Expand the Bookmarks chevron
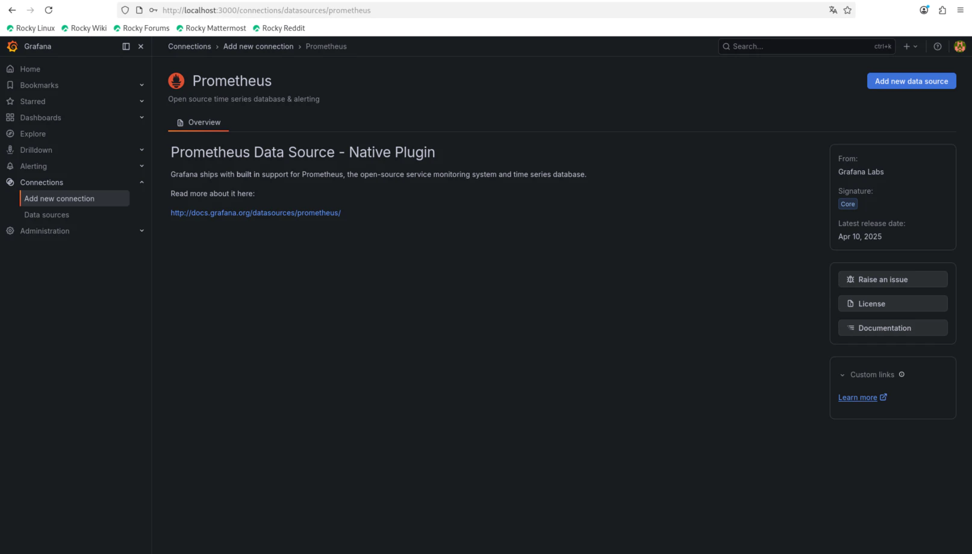Image resolution: width=972 pixels, height=554 pixels. click(142, 85)
